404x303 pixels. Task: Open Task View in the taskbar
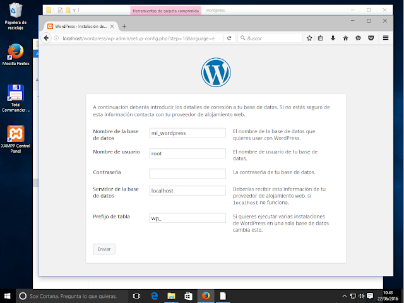click(x=136, y=296)
